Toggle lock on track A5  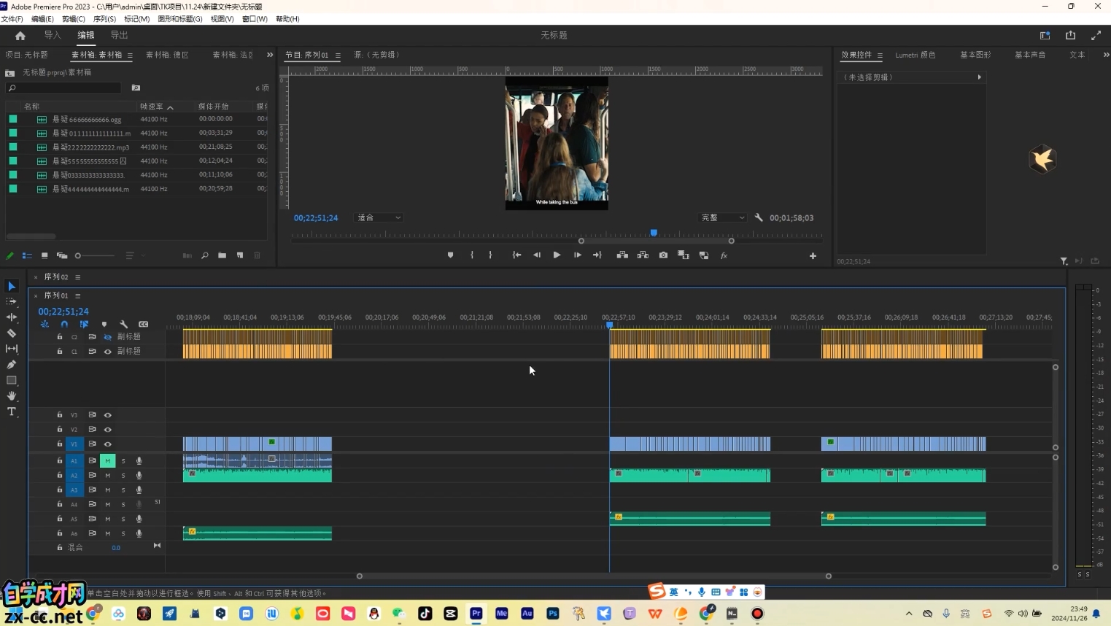point(60,519)
